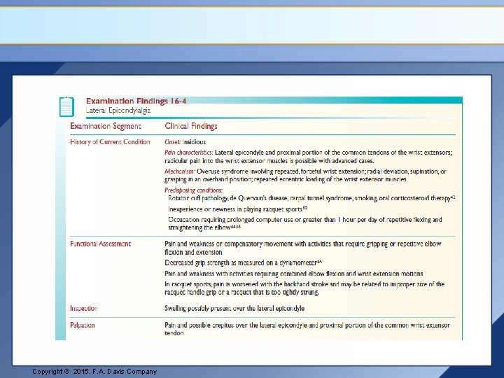The image size is (504, 378).
Task: Click the 'Copyright © 2015. F.A. Davis Company' footer
Action: tap(94, 372)
